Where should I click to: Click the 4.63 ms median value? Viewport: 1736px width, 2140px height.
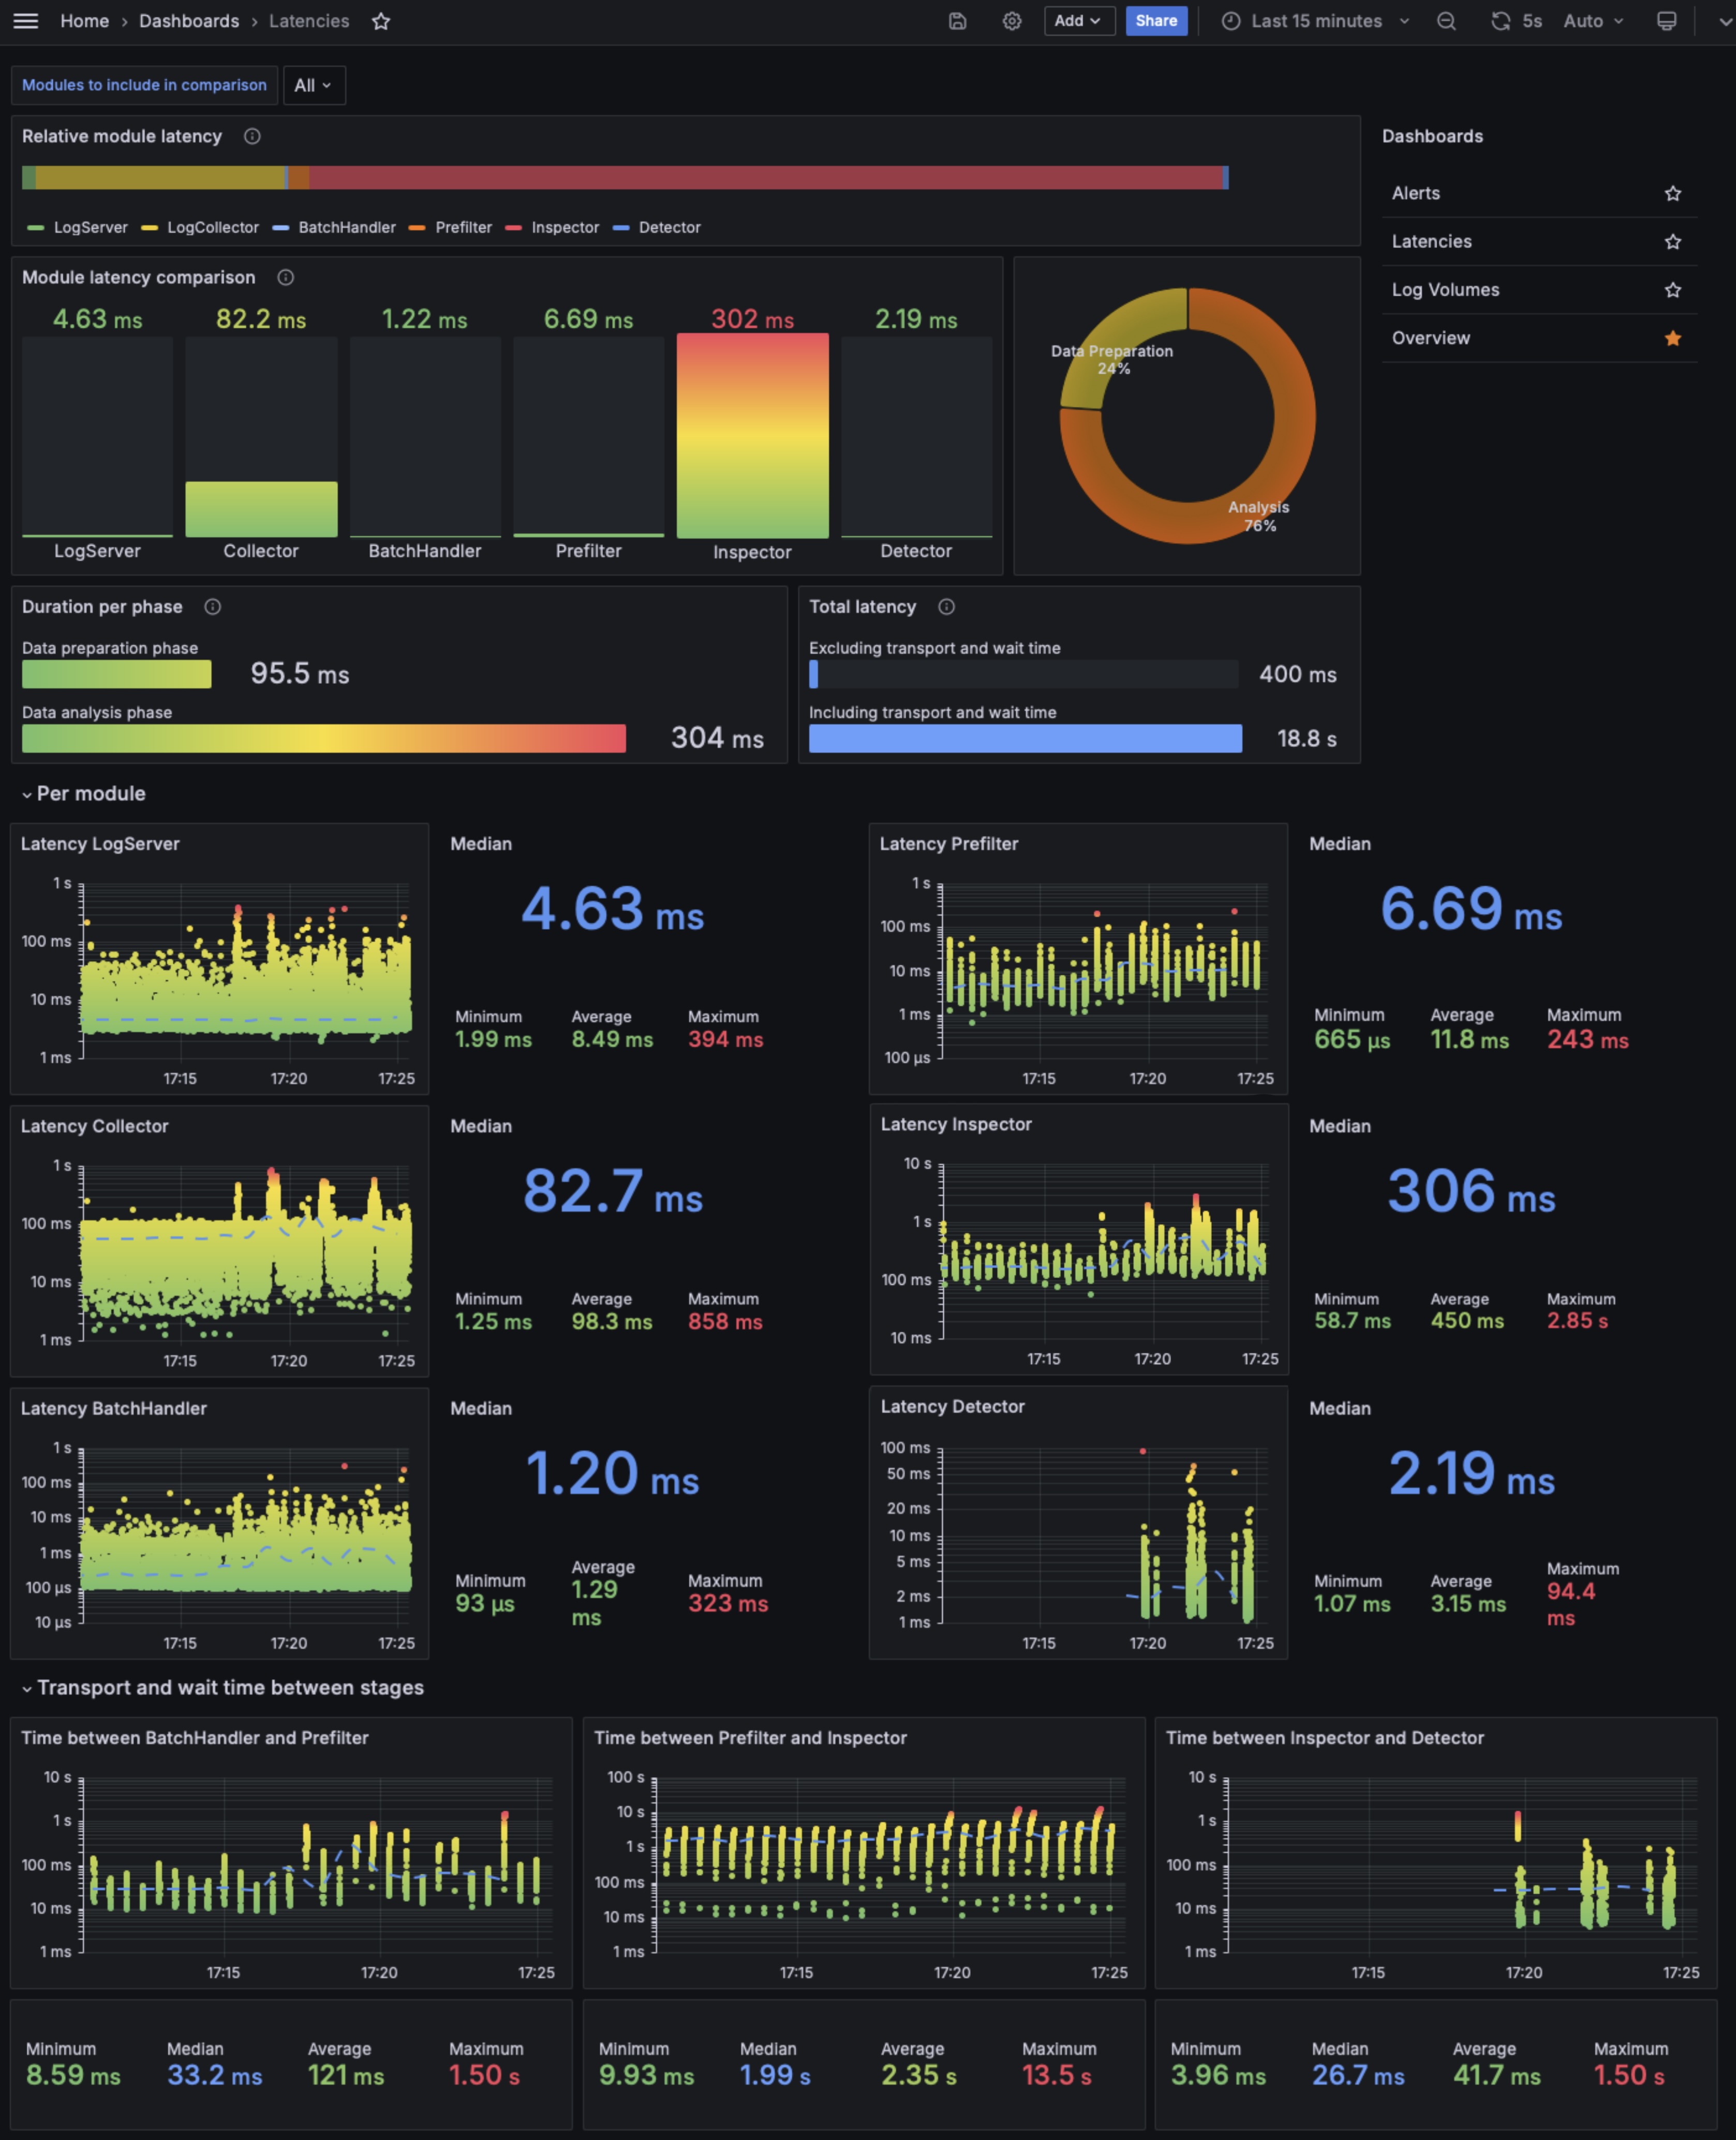612,908
